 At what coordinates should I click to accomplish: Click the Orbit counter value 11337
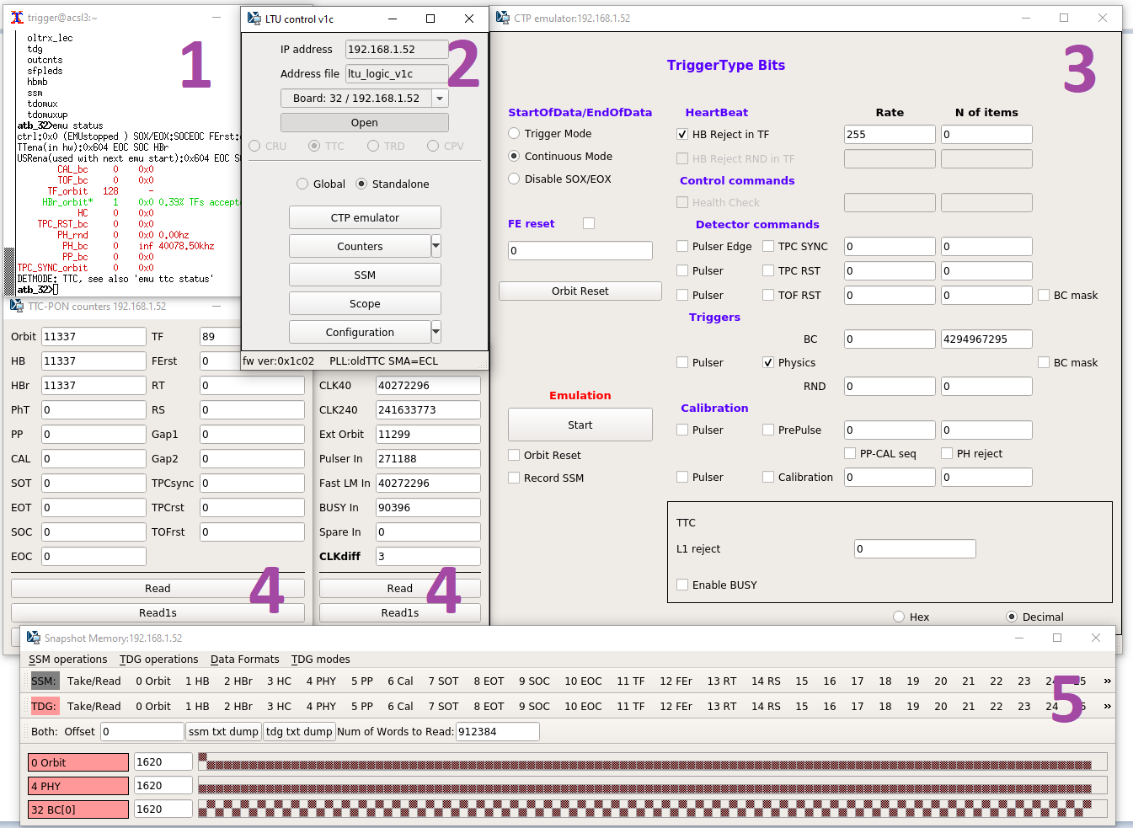94,336
